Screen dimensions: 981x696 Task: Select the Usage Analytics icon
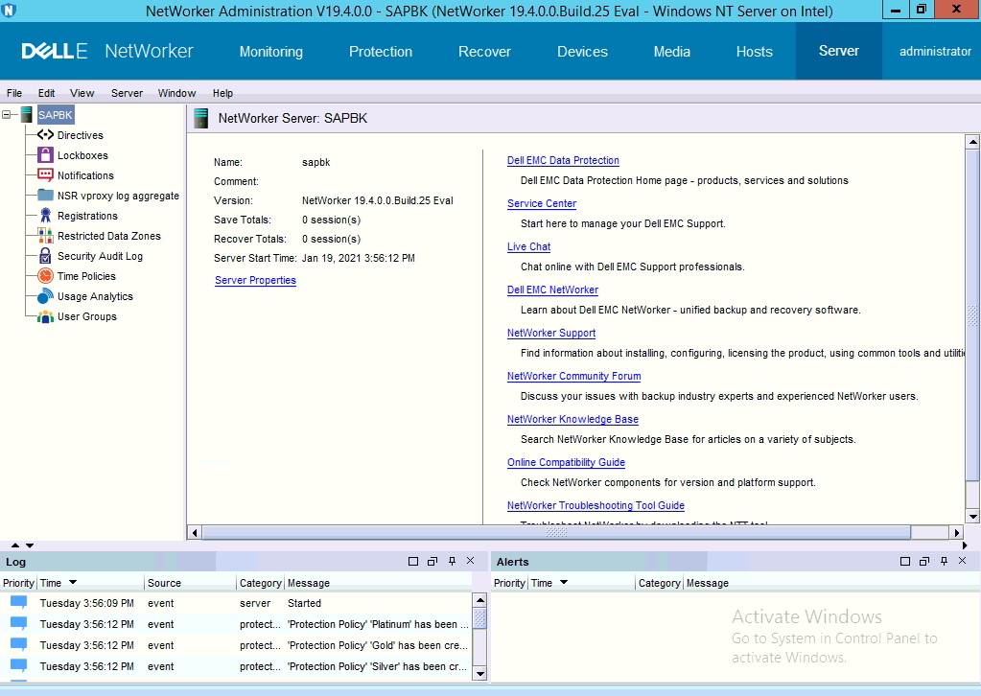tap(45, 296)
